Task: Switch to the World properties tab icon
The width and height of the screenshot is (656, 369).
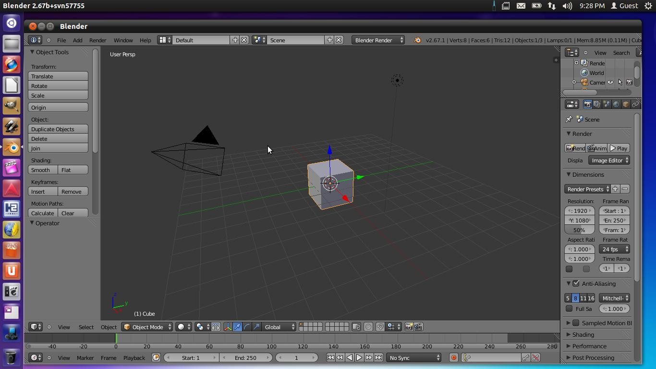Action: [616, 104]
